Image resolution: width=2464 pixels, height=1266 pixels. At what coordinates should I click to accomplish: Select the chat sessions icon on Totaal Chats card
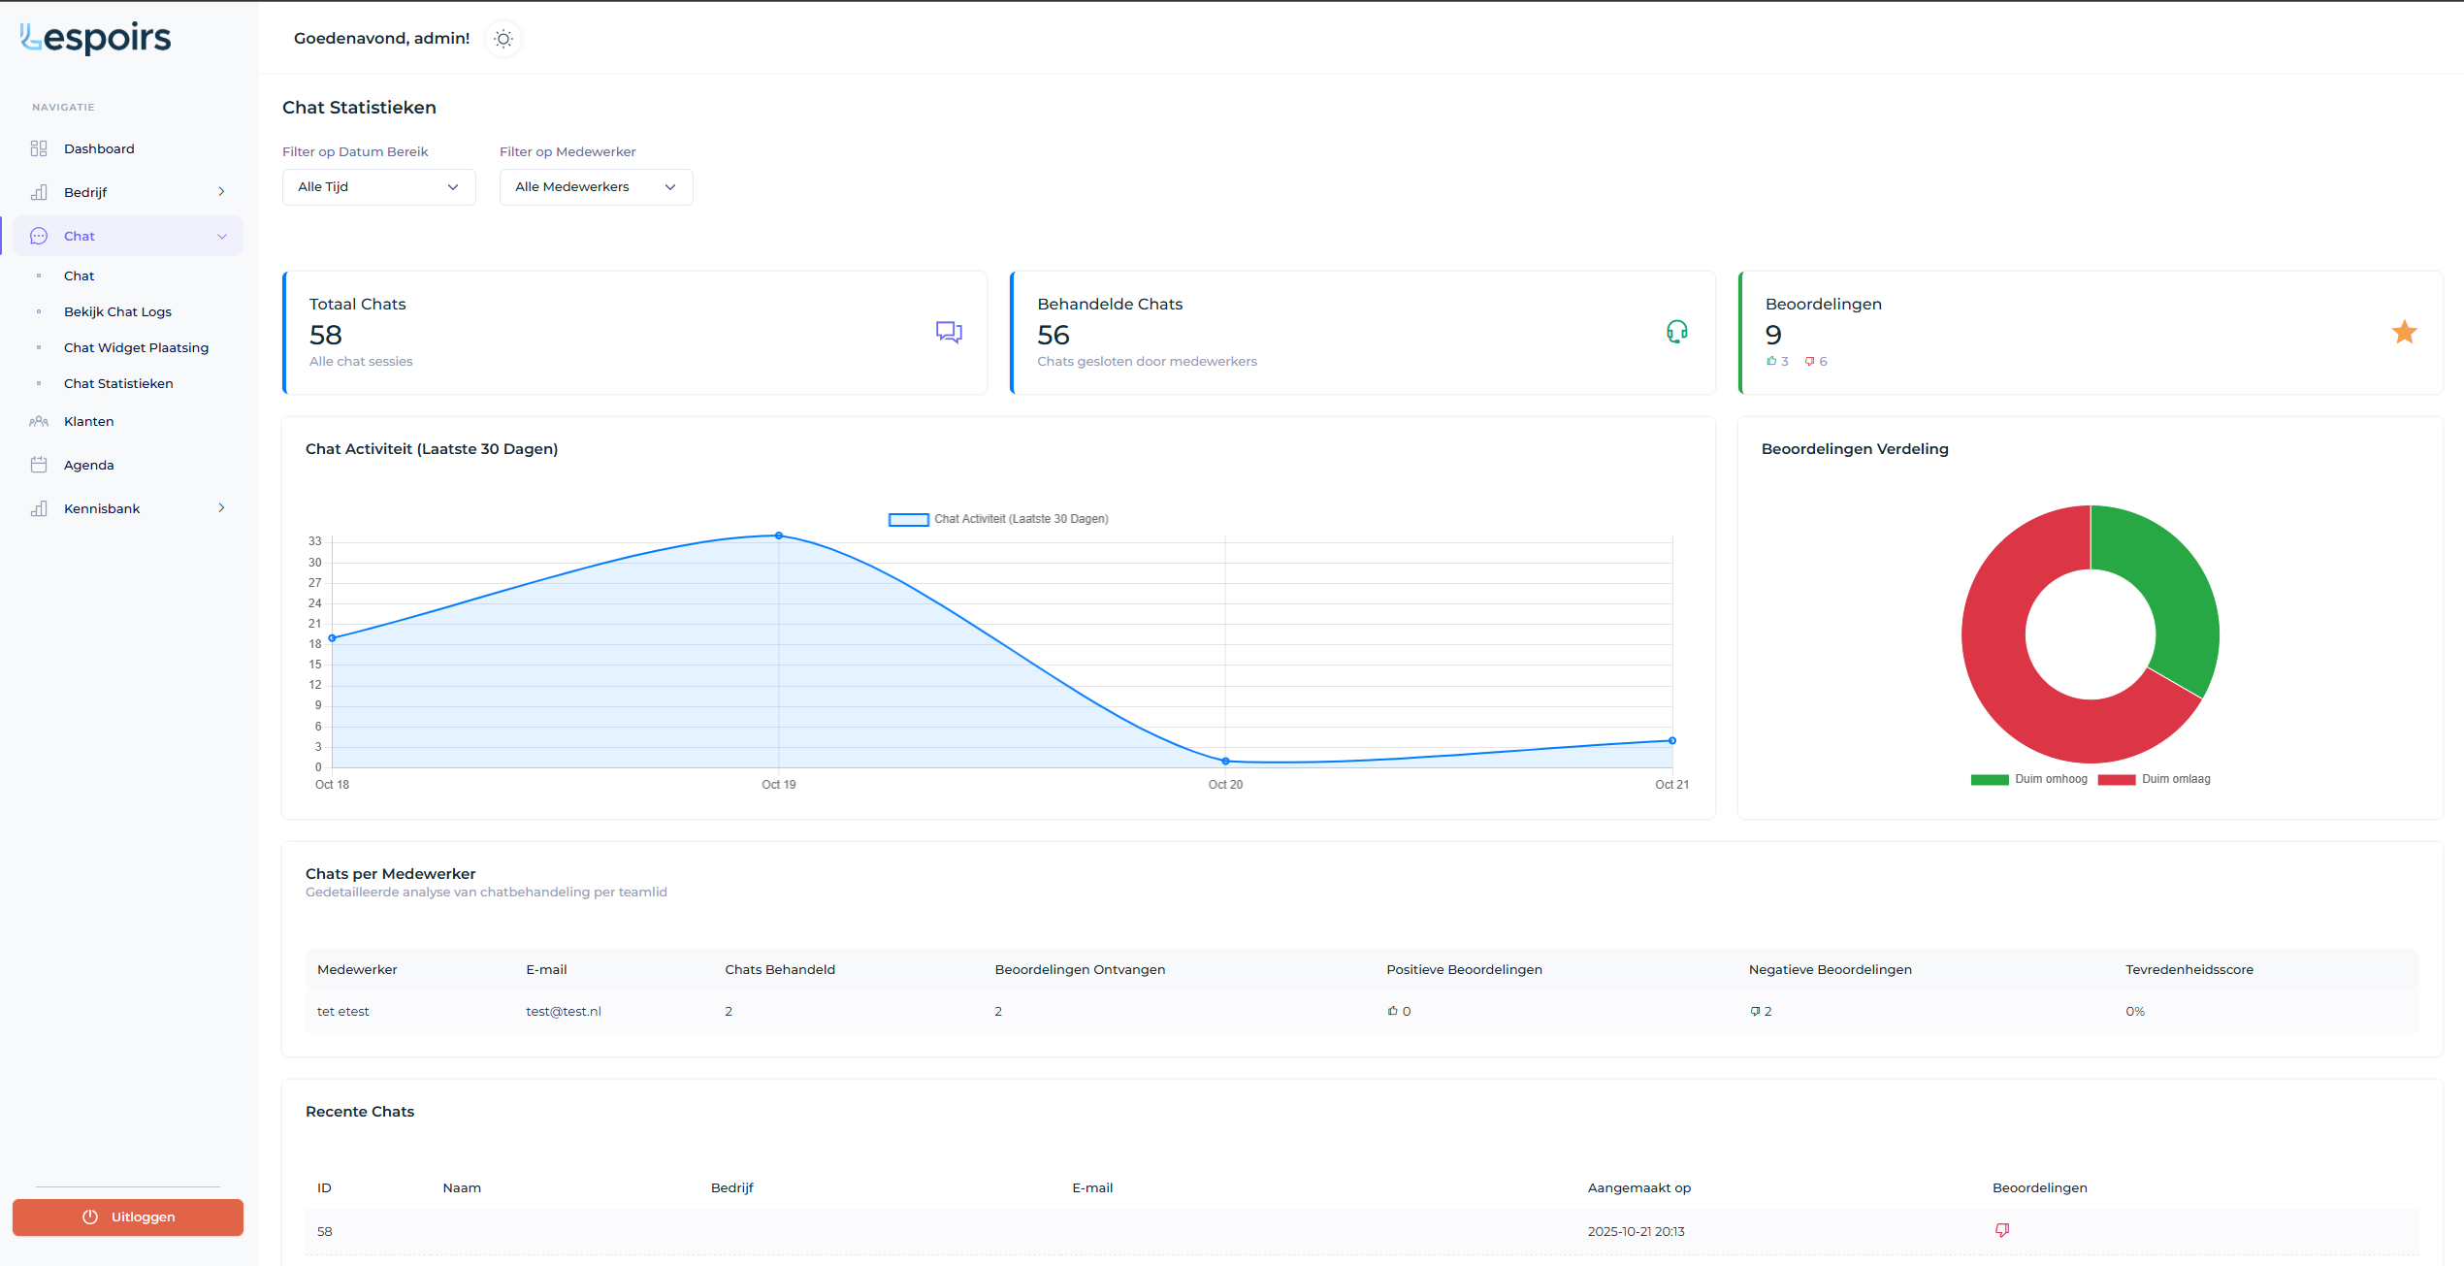click(x=949, y=332)
